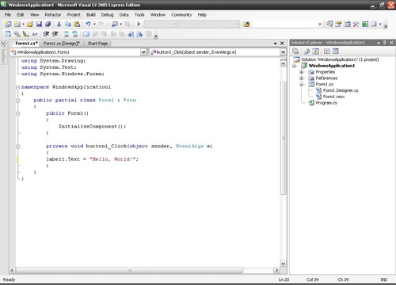This screenshot has width=396, height=285.
Task: Open the Object Browser toolbar icon
Action: pos(347,25)
